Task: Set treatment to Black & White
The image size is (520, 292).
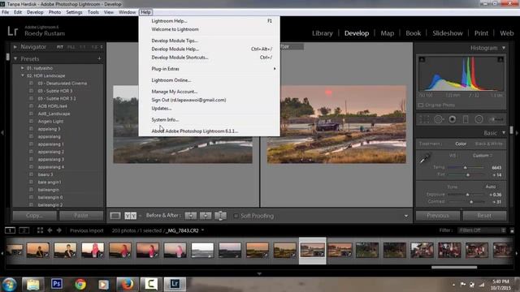Action: click(489, 144)
